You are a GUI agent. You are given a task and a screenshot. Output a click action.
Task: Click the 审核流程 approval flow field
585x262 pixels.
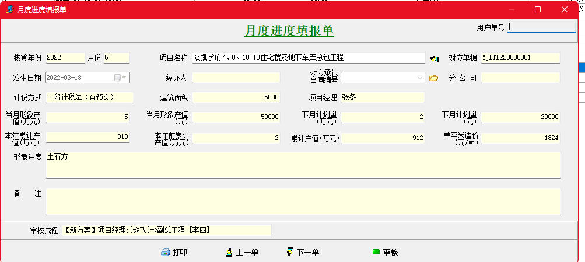[x=166, y=230]
